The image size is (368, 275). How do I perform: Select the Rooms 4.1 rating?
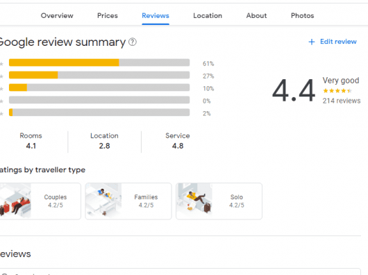point(31,141)
